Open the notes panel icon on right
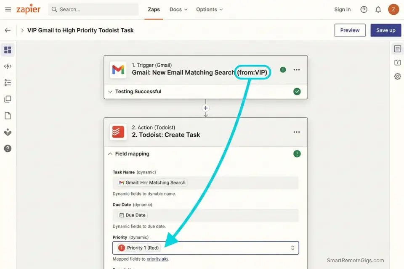This screenshot has height=269, width=404. point(397,49)
